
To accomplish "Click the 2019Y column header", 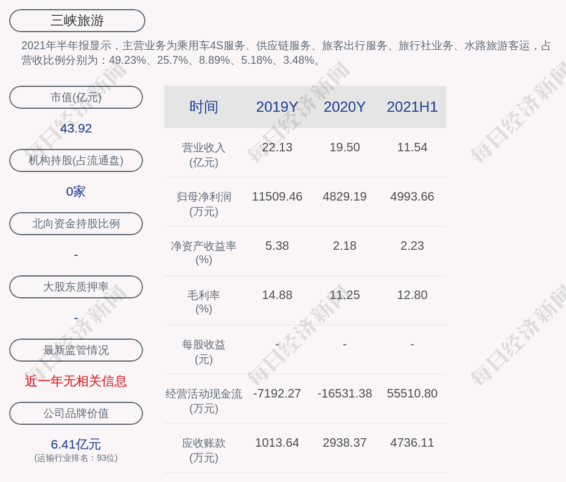I will (277, 107).
